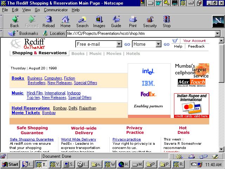Click the Print toolbar icon

[x=133, y=21]
